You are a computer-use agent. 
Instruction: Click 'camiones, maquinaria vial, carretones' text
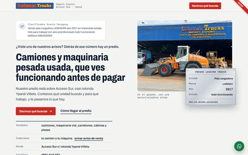74,128
